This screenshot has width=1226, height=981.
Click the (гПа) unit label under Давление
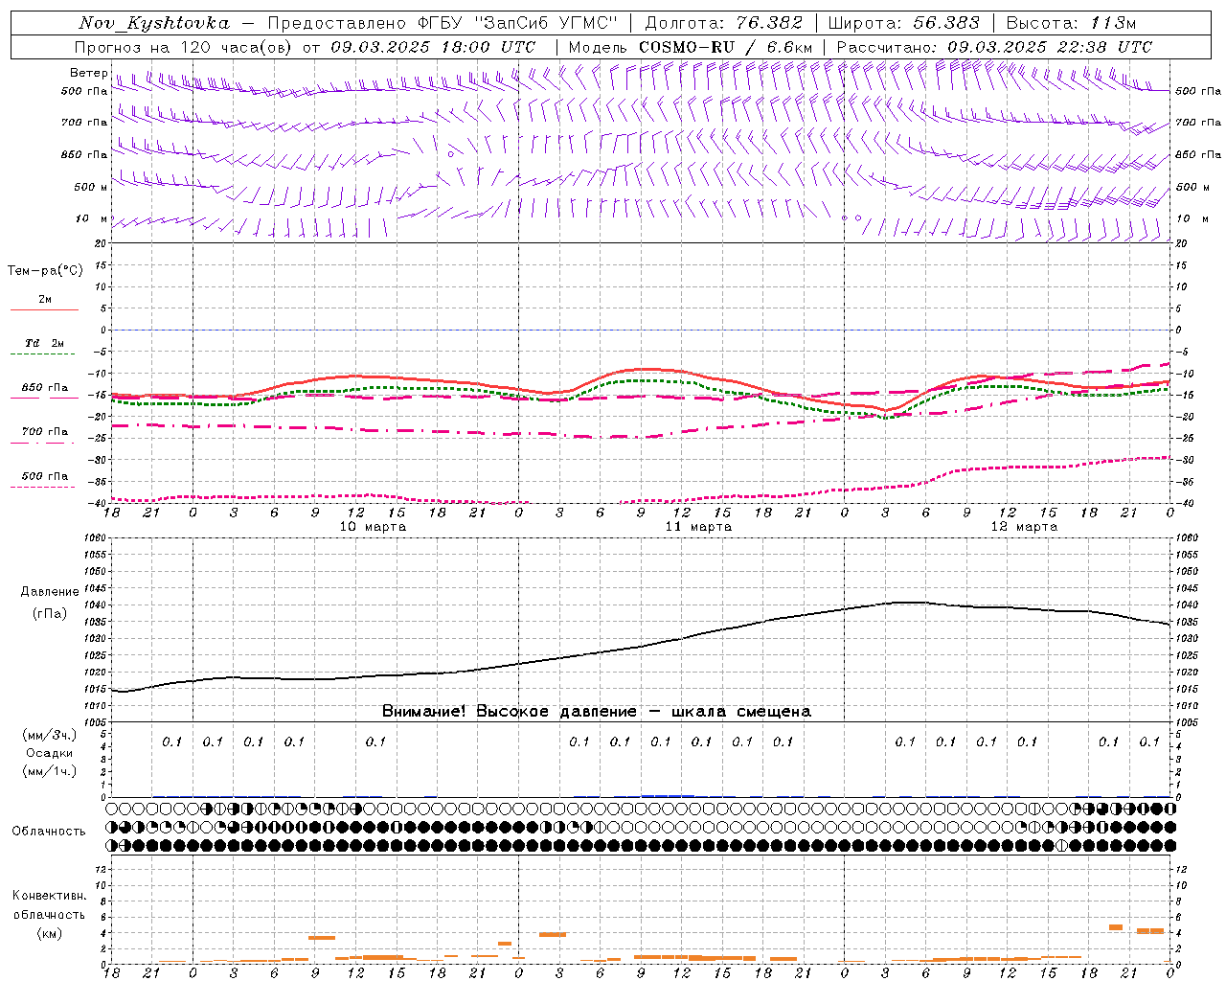click(50, 614)
